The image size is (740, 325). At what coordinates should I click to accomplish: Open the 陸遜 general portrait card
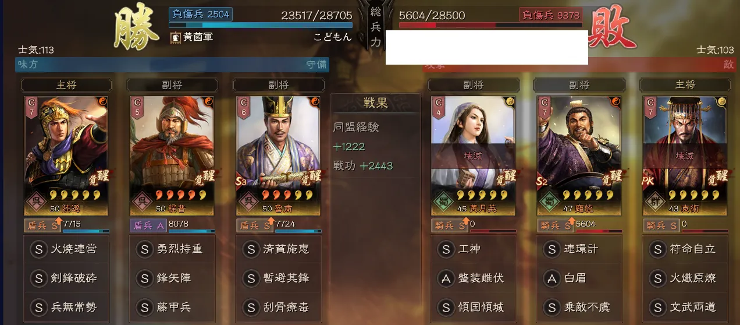click(66, 156)
